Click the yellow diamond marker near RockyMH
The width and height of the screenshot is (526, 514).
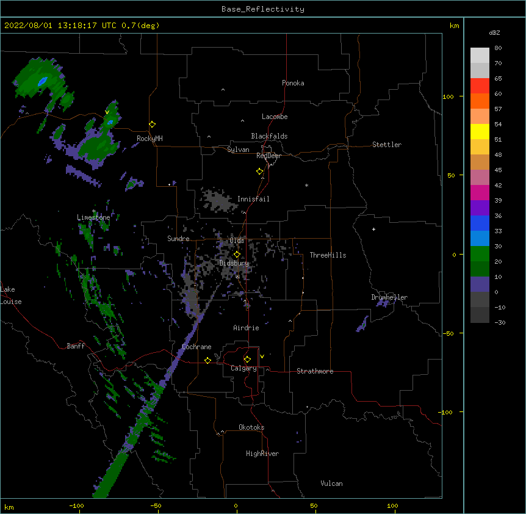152,125
